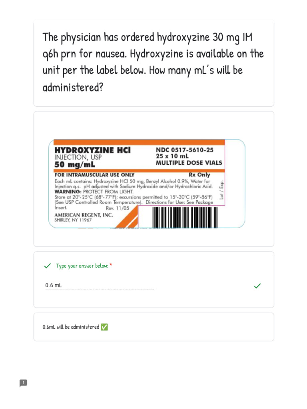Click the 'AMERICAN REGENT, INC.' manufacturer text
This screenshot has width=307, height=409.
[84, 215]
